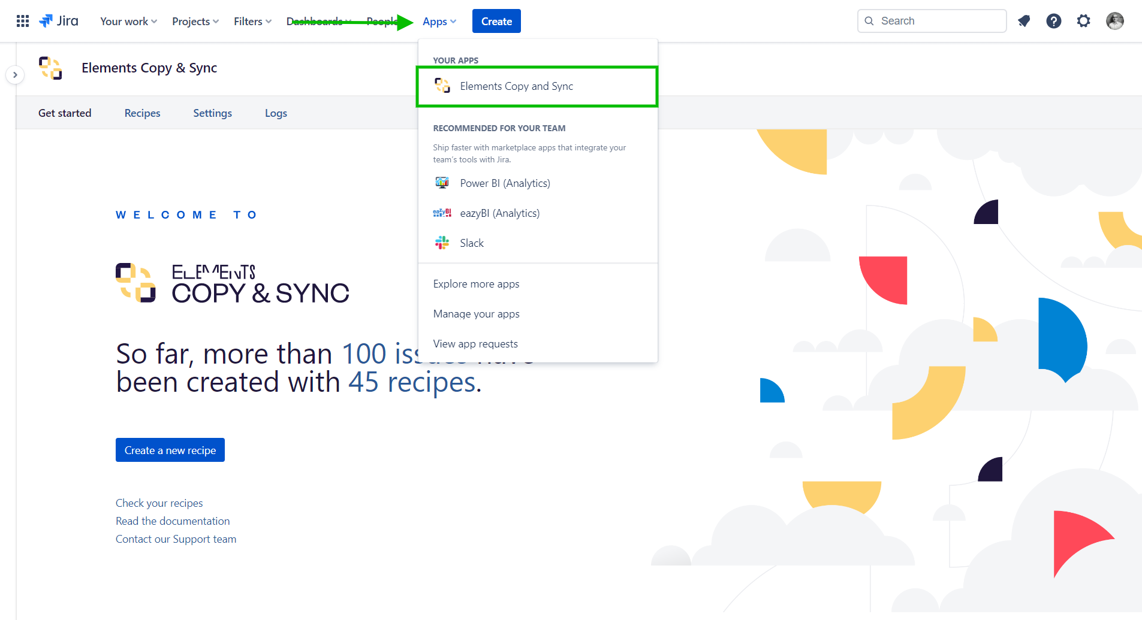Select Power BI (Analytics) from recommended apps

[x=505, y=183]
